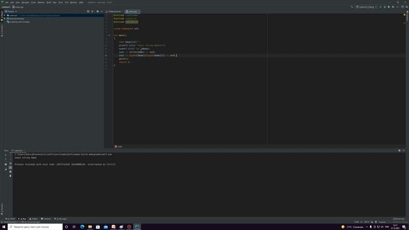409x230 pixels.
Task: Open Task View on taskbar
Action: [x=74, y=227]
